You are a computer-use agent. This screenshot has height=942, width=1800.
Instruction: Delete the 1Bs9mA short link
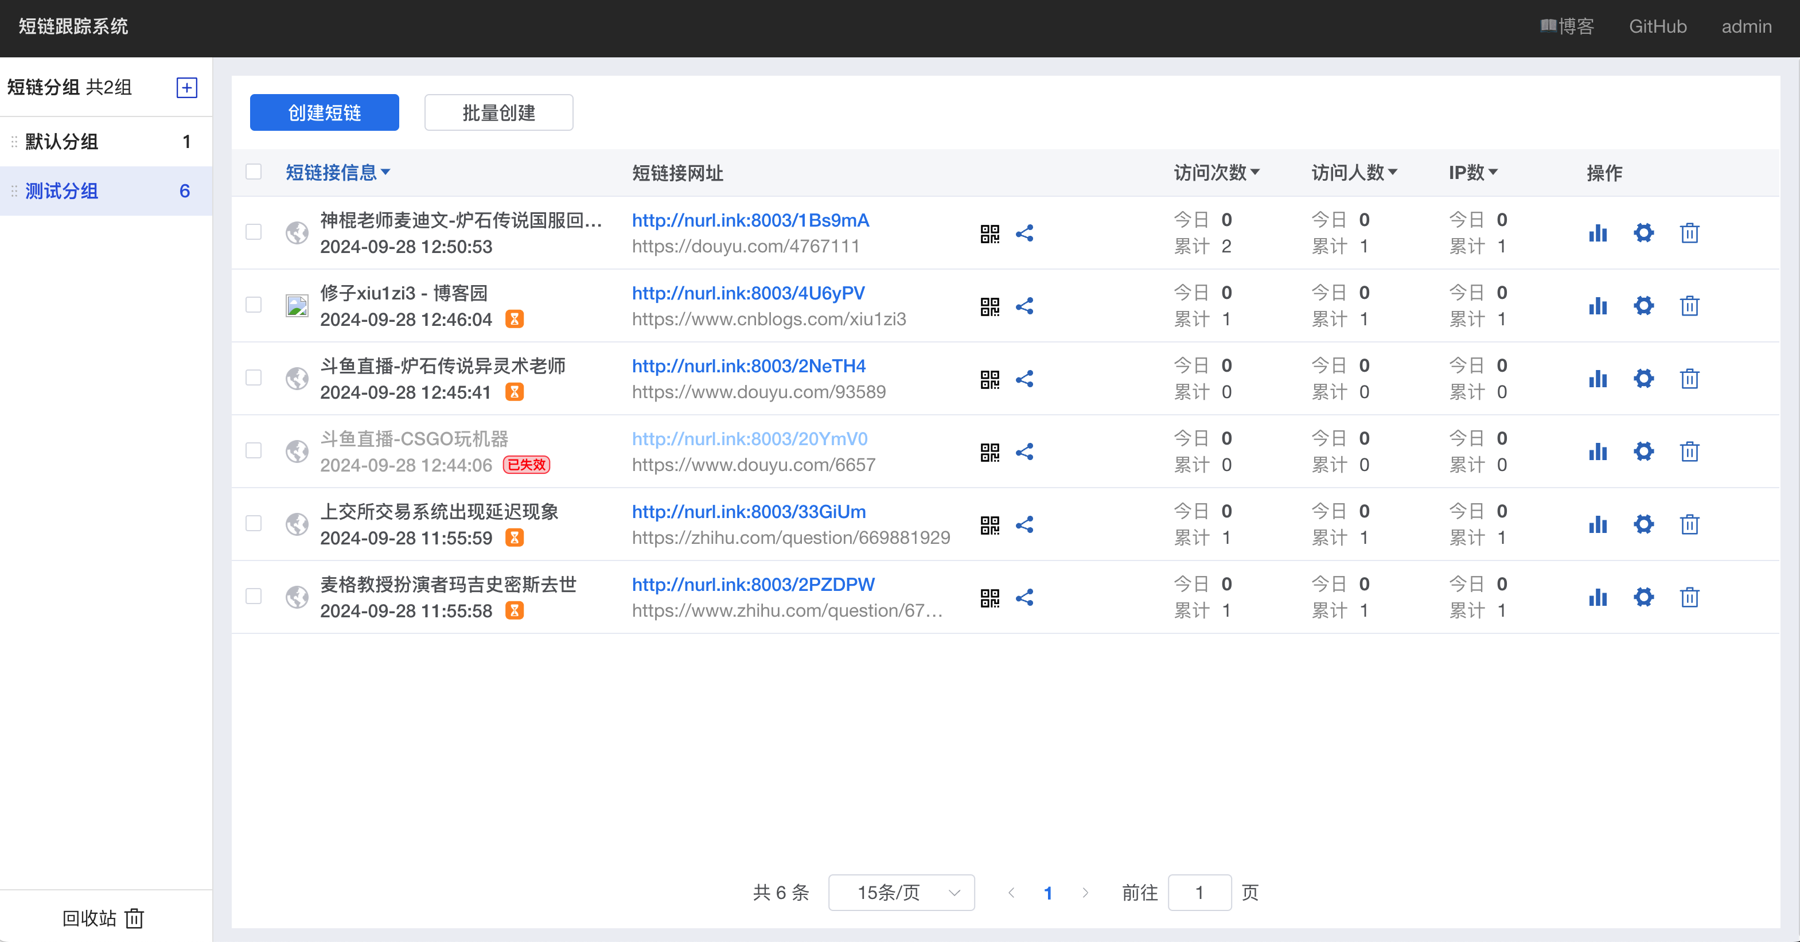1690,233
